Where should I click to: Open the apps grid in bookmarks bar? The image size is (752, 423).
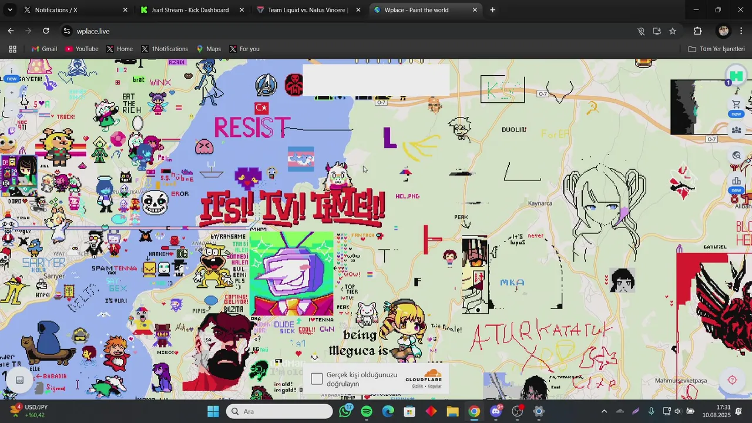(12, 49)
